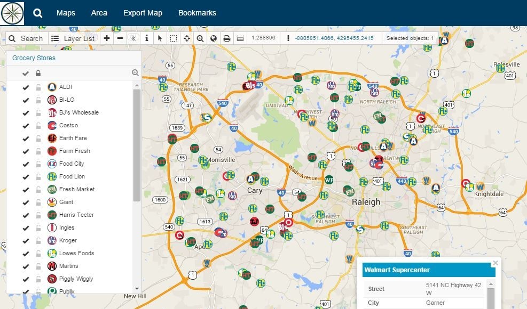Viewport: 527px width, 309px height.
Task: Toggle visibility checkmark for Food Lion
Action: 26,177
